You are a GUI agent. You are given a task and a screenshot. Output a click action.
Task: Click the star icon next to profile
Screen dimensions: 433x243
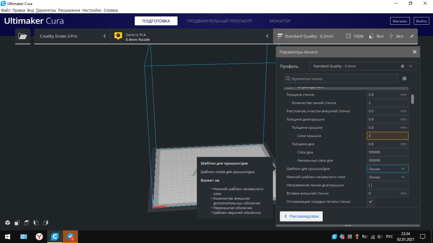coord(403,66)
